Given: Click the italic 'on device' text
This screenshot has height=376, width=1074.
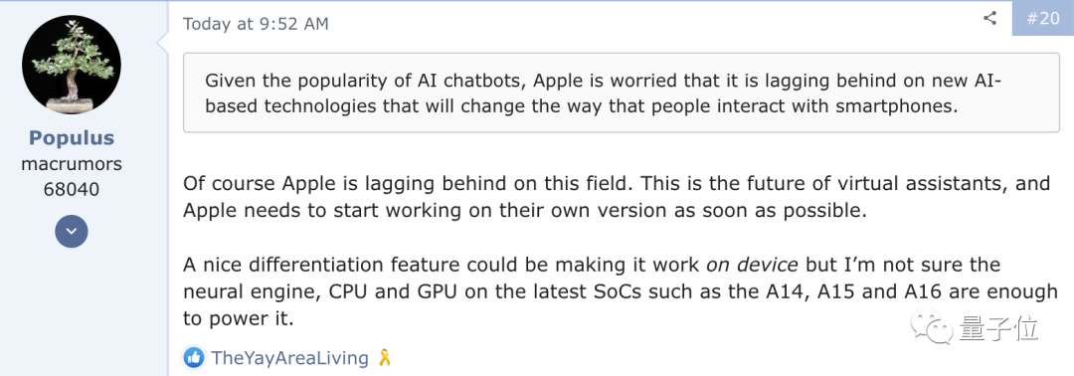Looking at the screenshot, I should click(752, 265).
